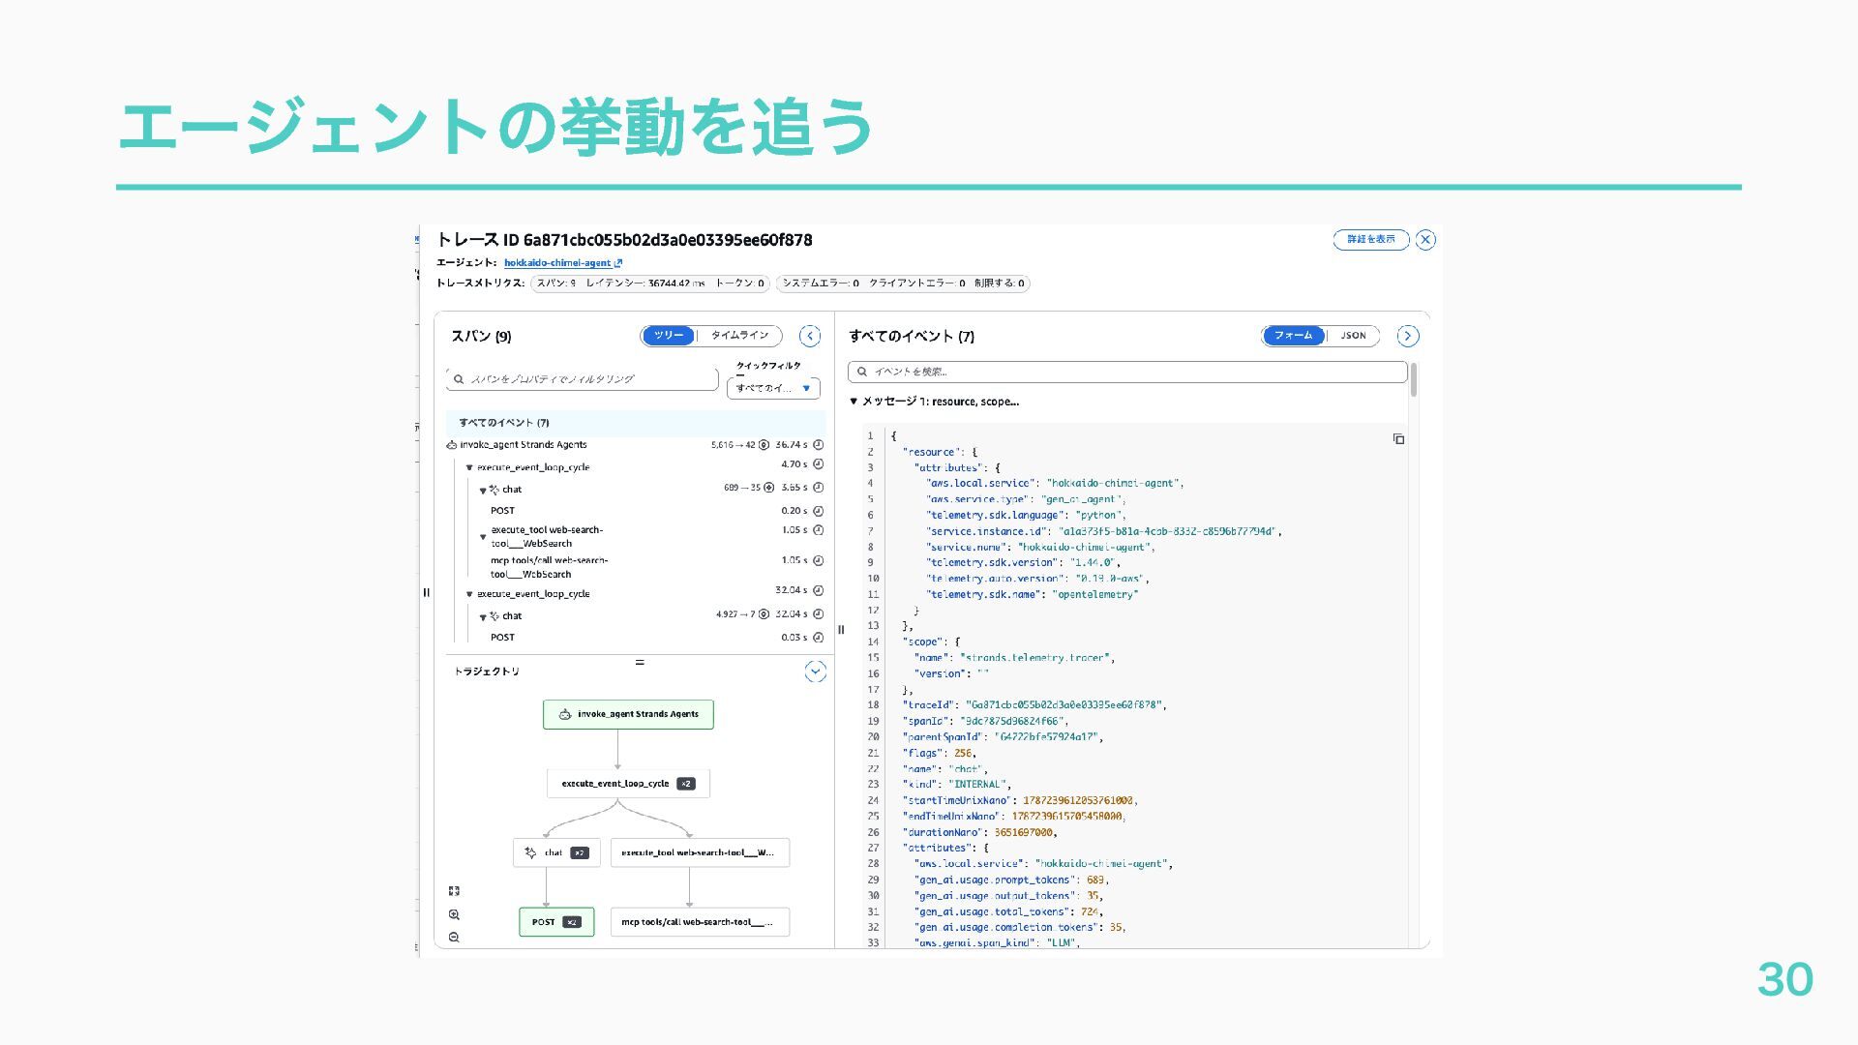The image size is (1858, 1045).
Task: Click the left edge panel handle icon
Action: [426, 593]
